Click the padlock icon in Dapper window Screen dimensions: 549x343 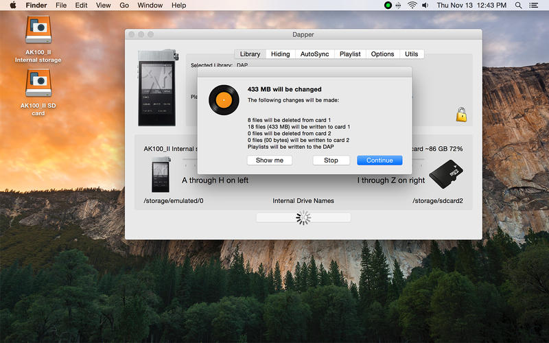(461, 115)
